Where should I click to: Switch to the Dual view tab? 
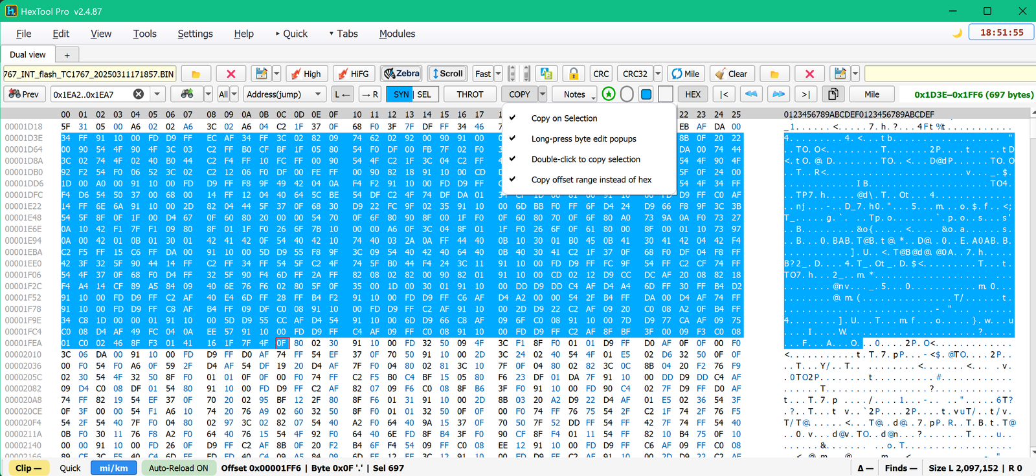pyautogui.click(x=28, y=55)
